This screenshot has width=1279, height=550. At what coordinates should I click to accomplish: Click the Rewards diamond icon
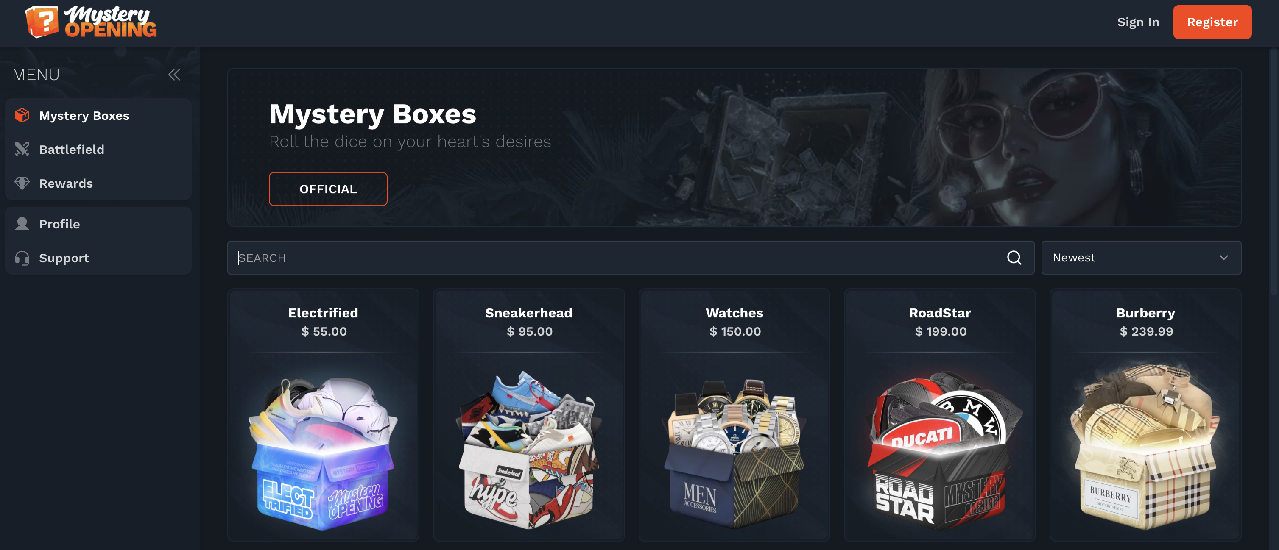(x=22, y=183)
